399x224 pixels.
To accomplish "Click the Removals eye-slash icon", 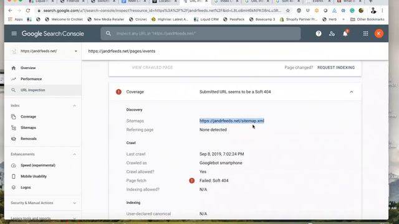I will tap(14, 139).
